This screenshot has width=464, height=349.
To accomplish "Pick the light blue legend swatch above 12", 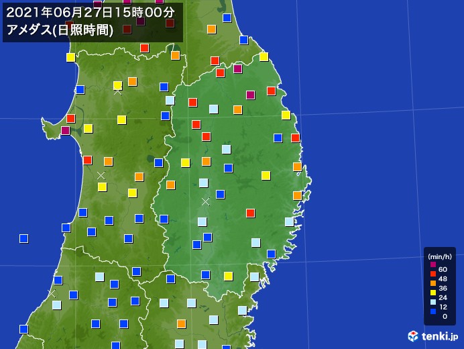I will (x=433, y=302).
